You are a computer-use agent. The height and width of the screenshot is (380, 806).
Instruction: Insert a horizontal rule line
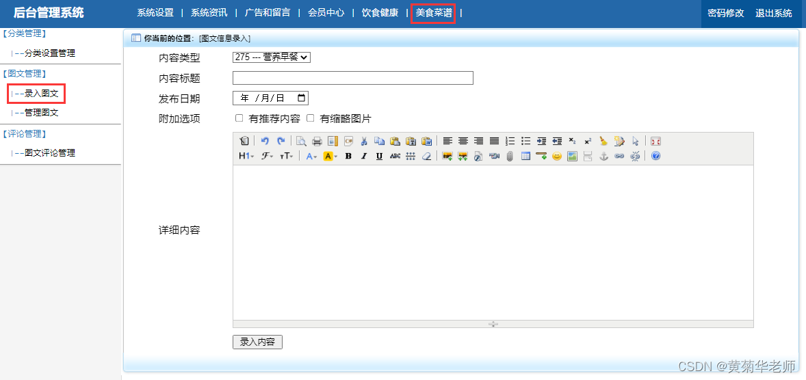click(x=541, y=156)
